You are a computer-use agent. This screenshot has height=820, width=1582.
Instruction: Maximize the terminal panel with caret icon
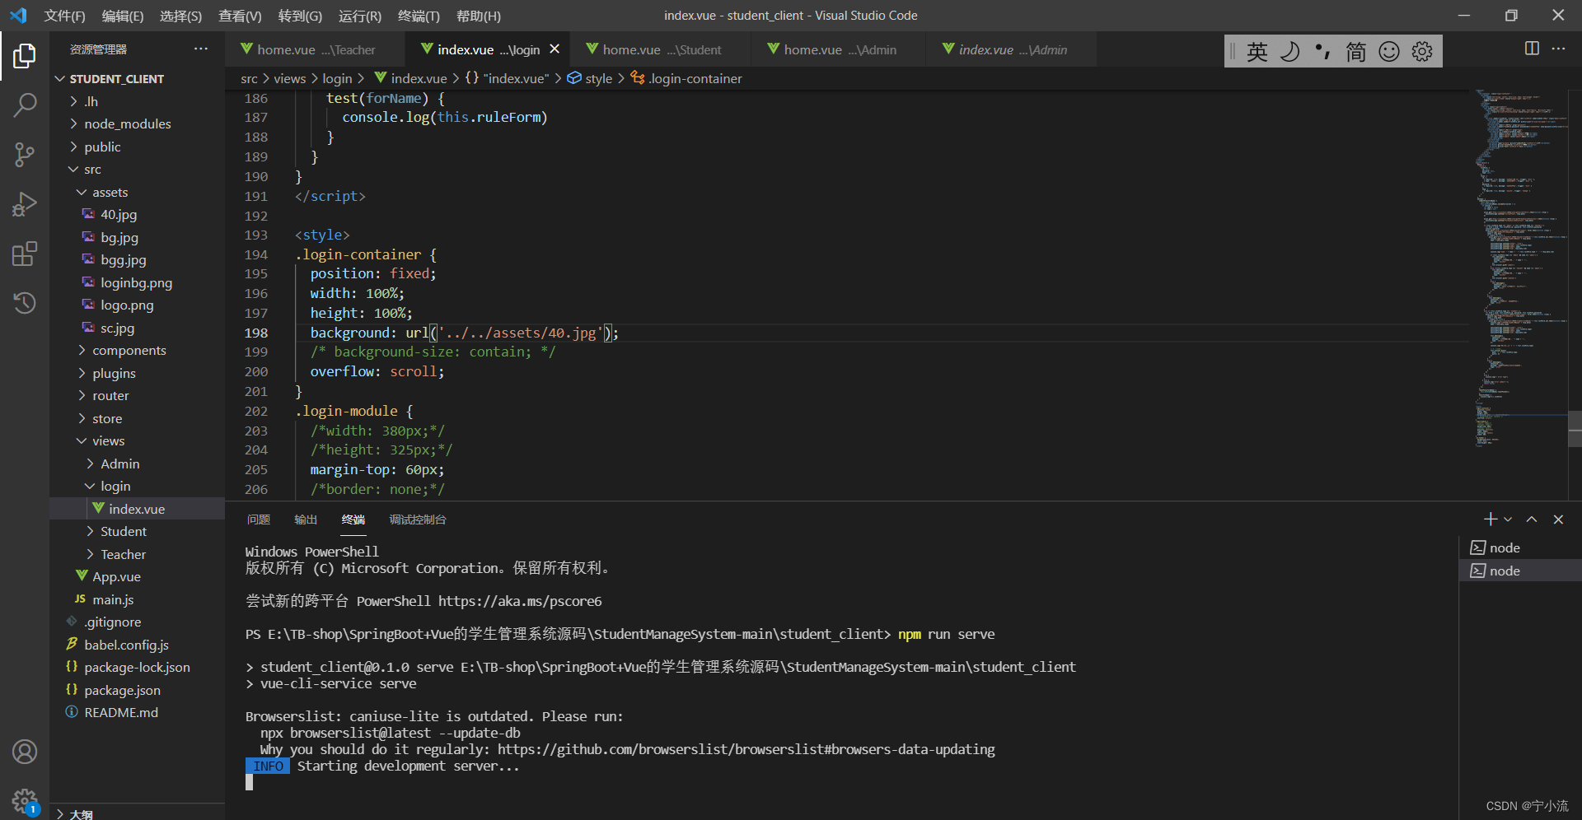click(1532, 519)
